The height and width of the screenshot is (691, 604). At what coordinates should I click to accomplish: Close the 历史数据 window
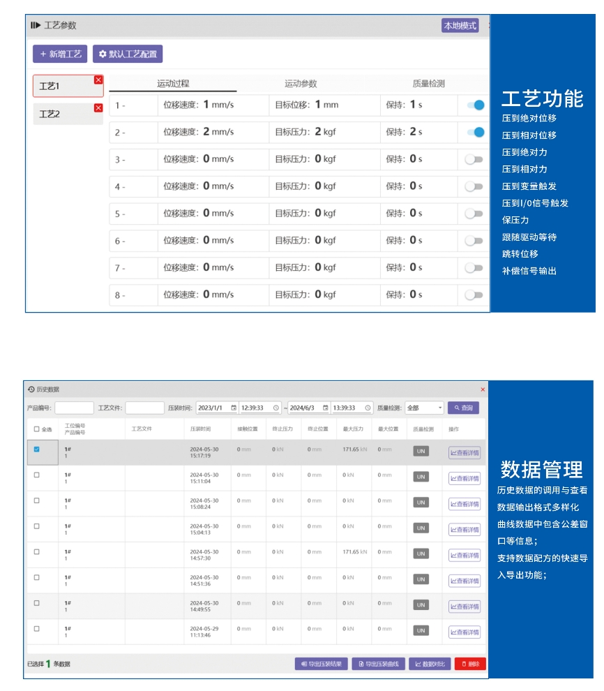[x=483, y=389]
